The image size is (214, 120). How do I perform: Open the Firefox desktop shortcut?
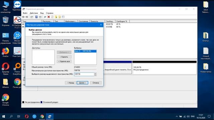pyautogui.click(x=5, y=52)
